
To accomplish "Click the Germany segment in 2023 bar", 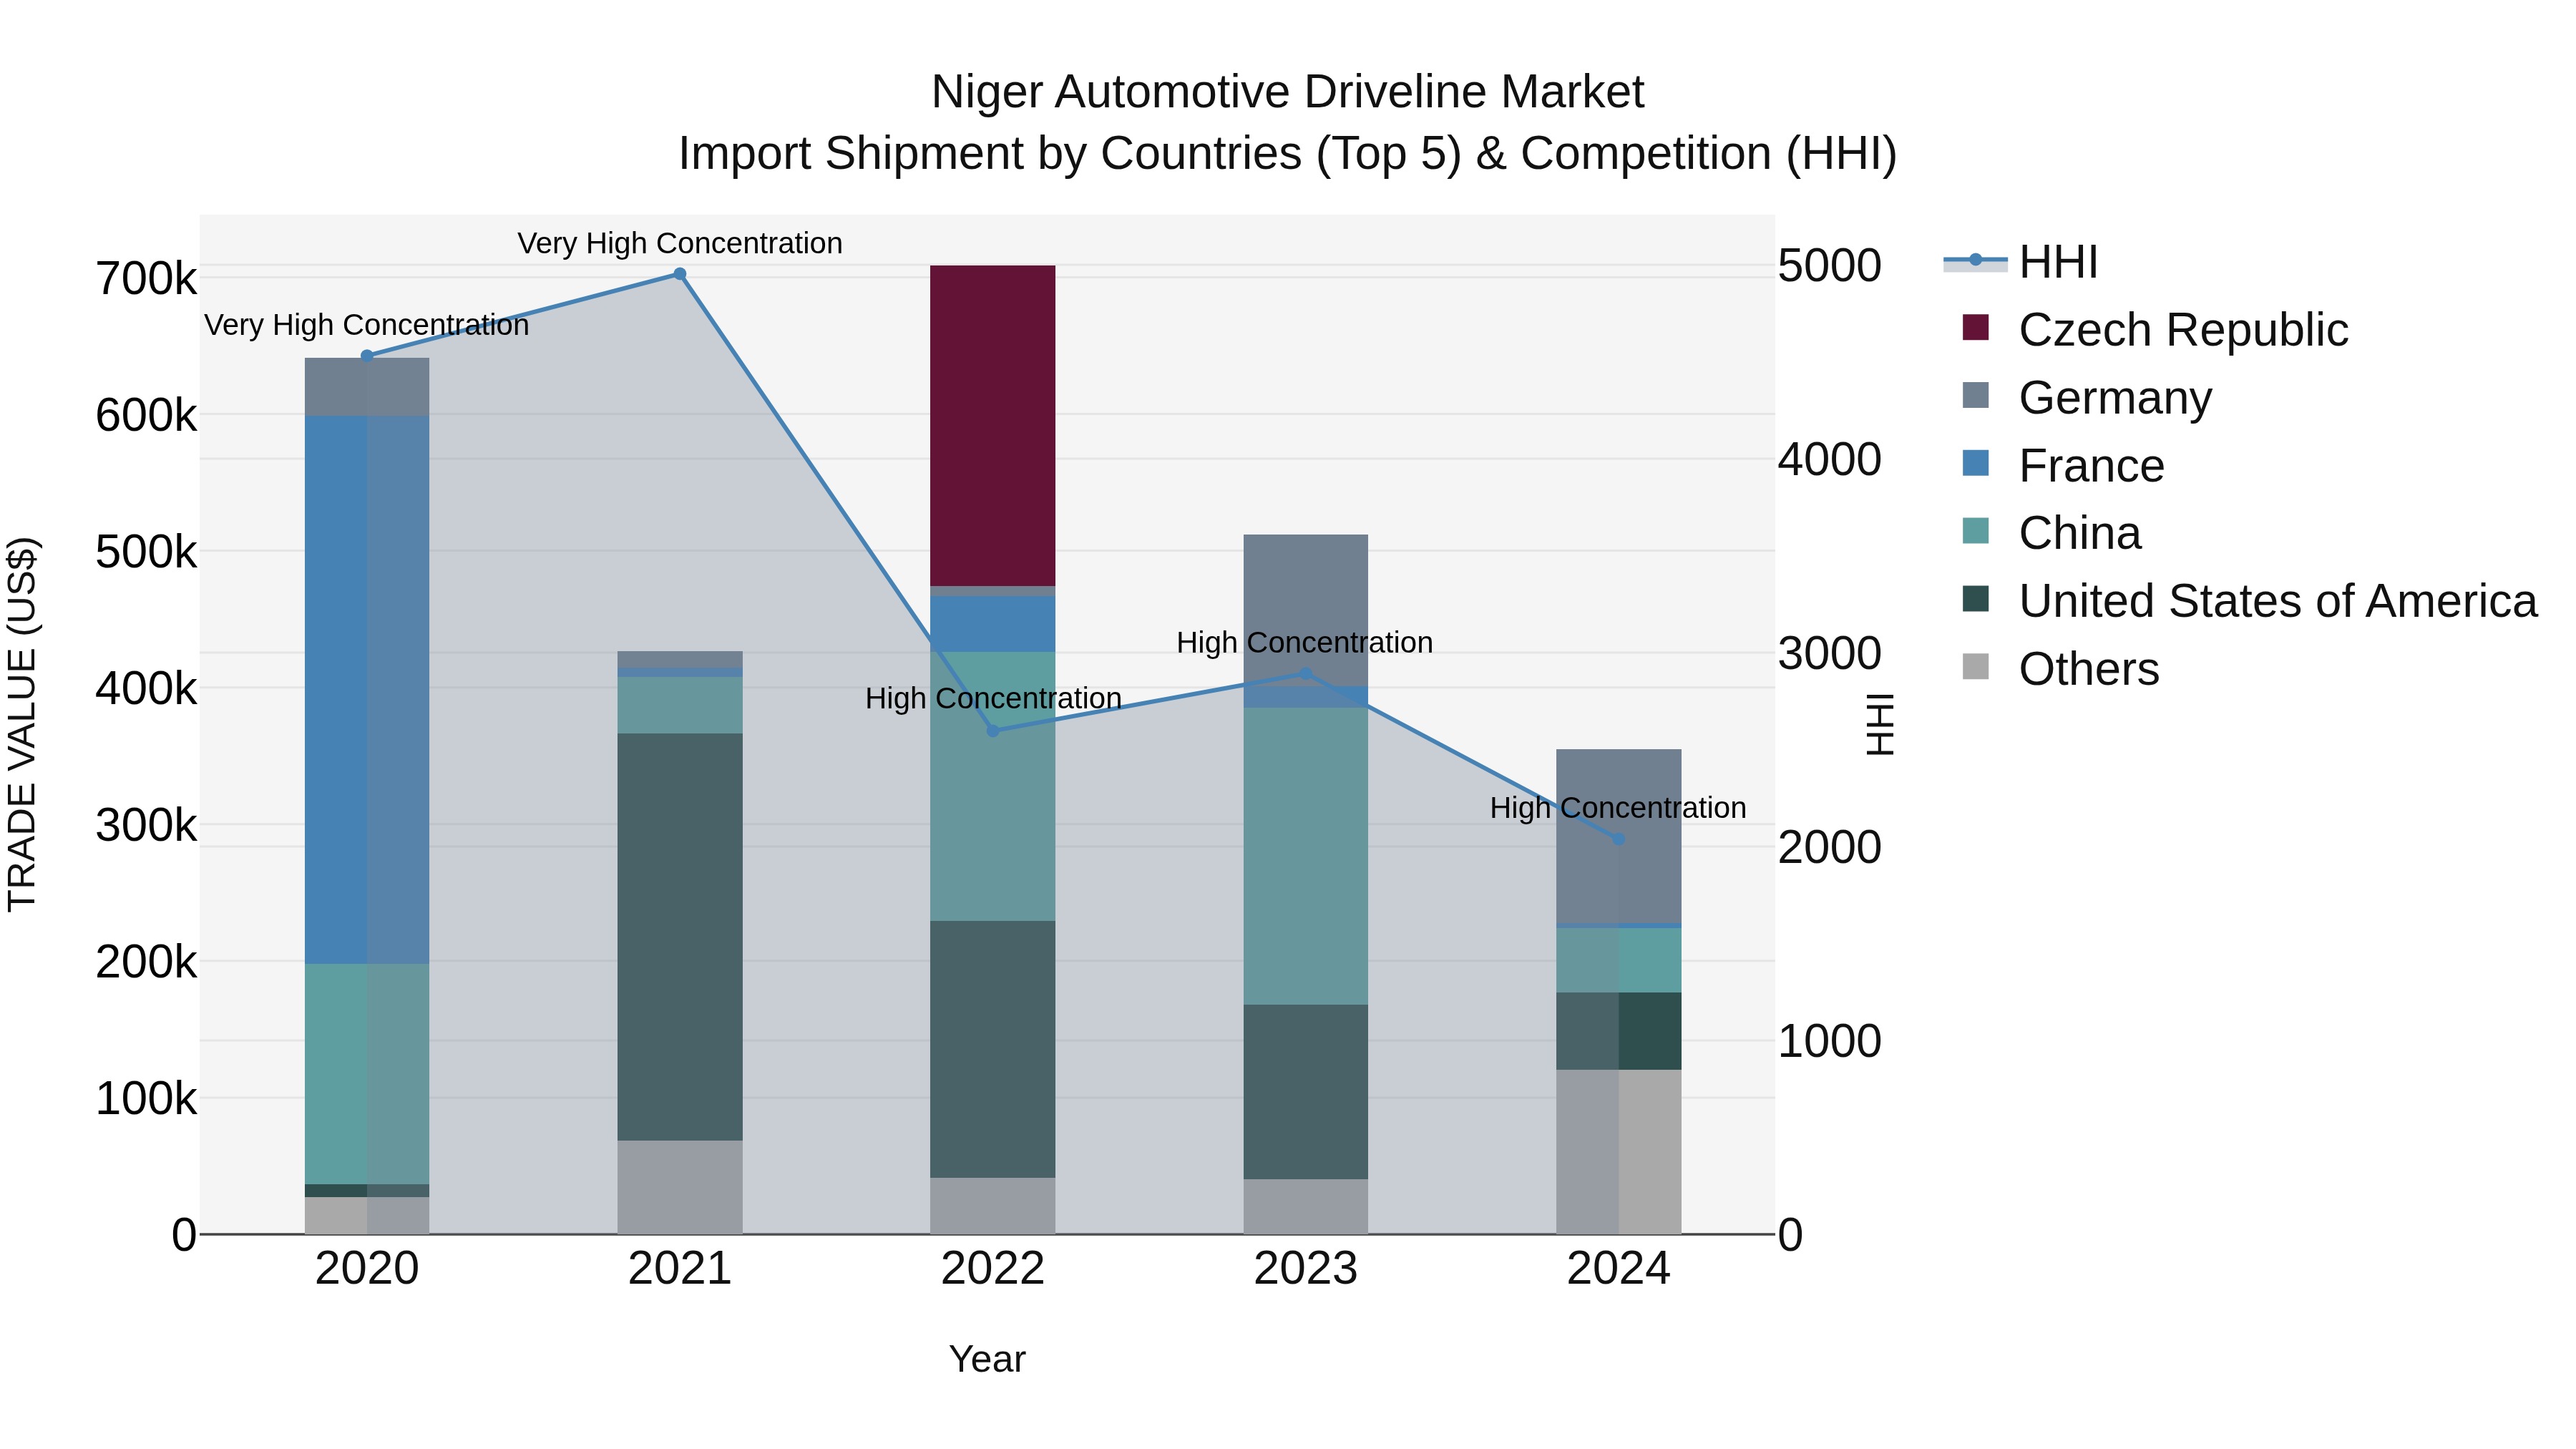I will pos(1306,611).
